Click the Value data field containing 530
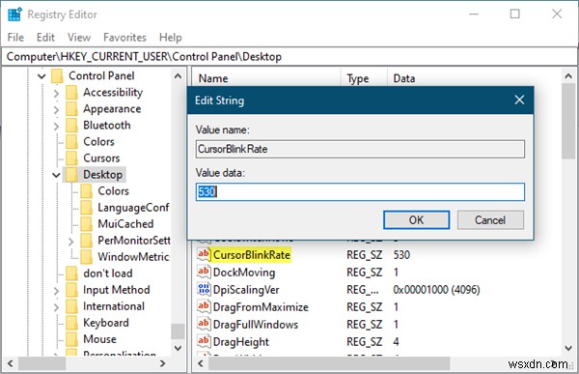Screen dimensions: 579x374 [x=360, y=192]
